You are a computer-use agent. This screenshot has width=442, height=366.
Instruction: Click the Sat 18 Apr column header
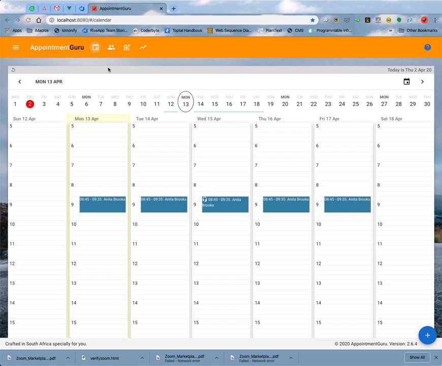click(x=391, y=119)
